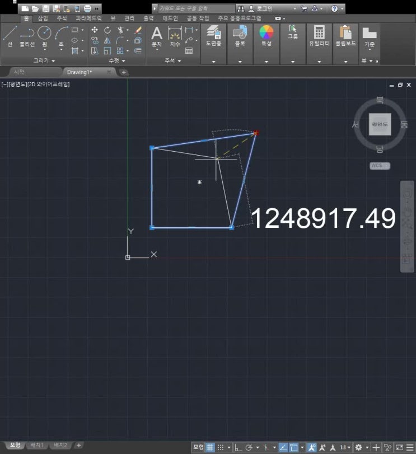416x454 pixels.
Task: Activate the Rotate tool
Action: tap(107, 30)
